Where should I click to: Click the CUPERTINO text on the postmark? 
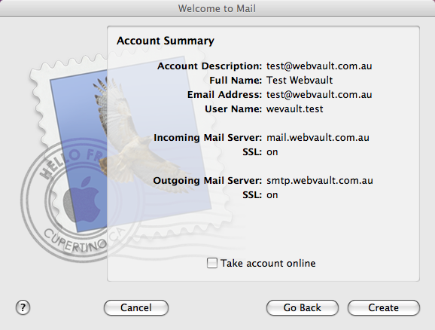coord(75,241)
